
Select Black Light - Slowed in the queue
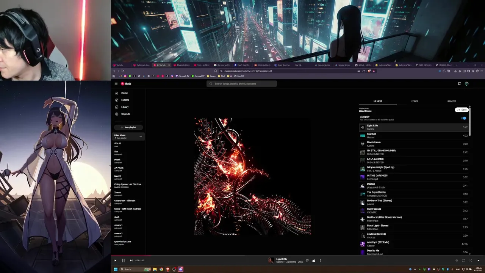(x=414, y=227)
